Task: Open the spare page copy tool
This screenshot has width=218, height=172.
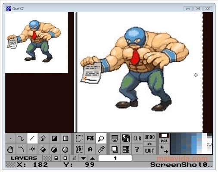Action: pyautogui.click(x=115, y=150)
